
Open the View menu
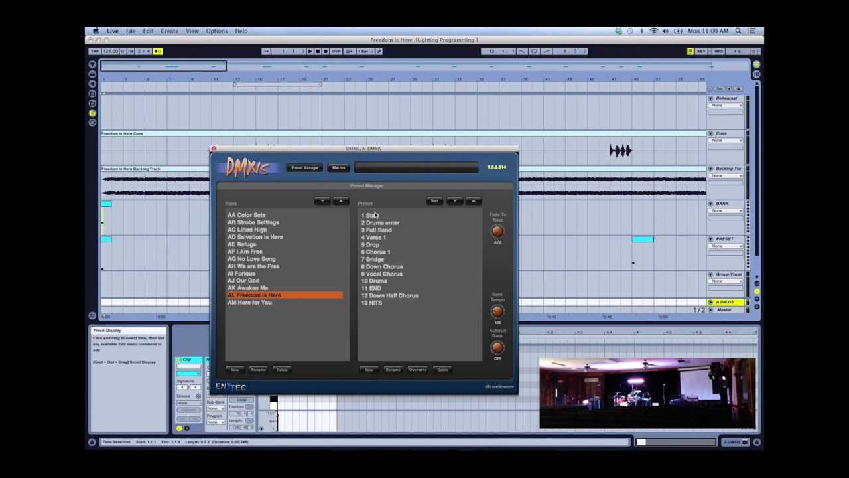coord(192,31)
